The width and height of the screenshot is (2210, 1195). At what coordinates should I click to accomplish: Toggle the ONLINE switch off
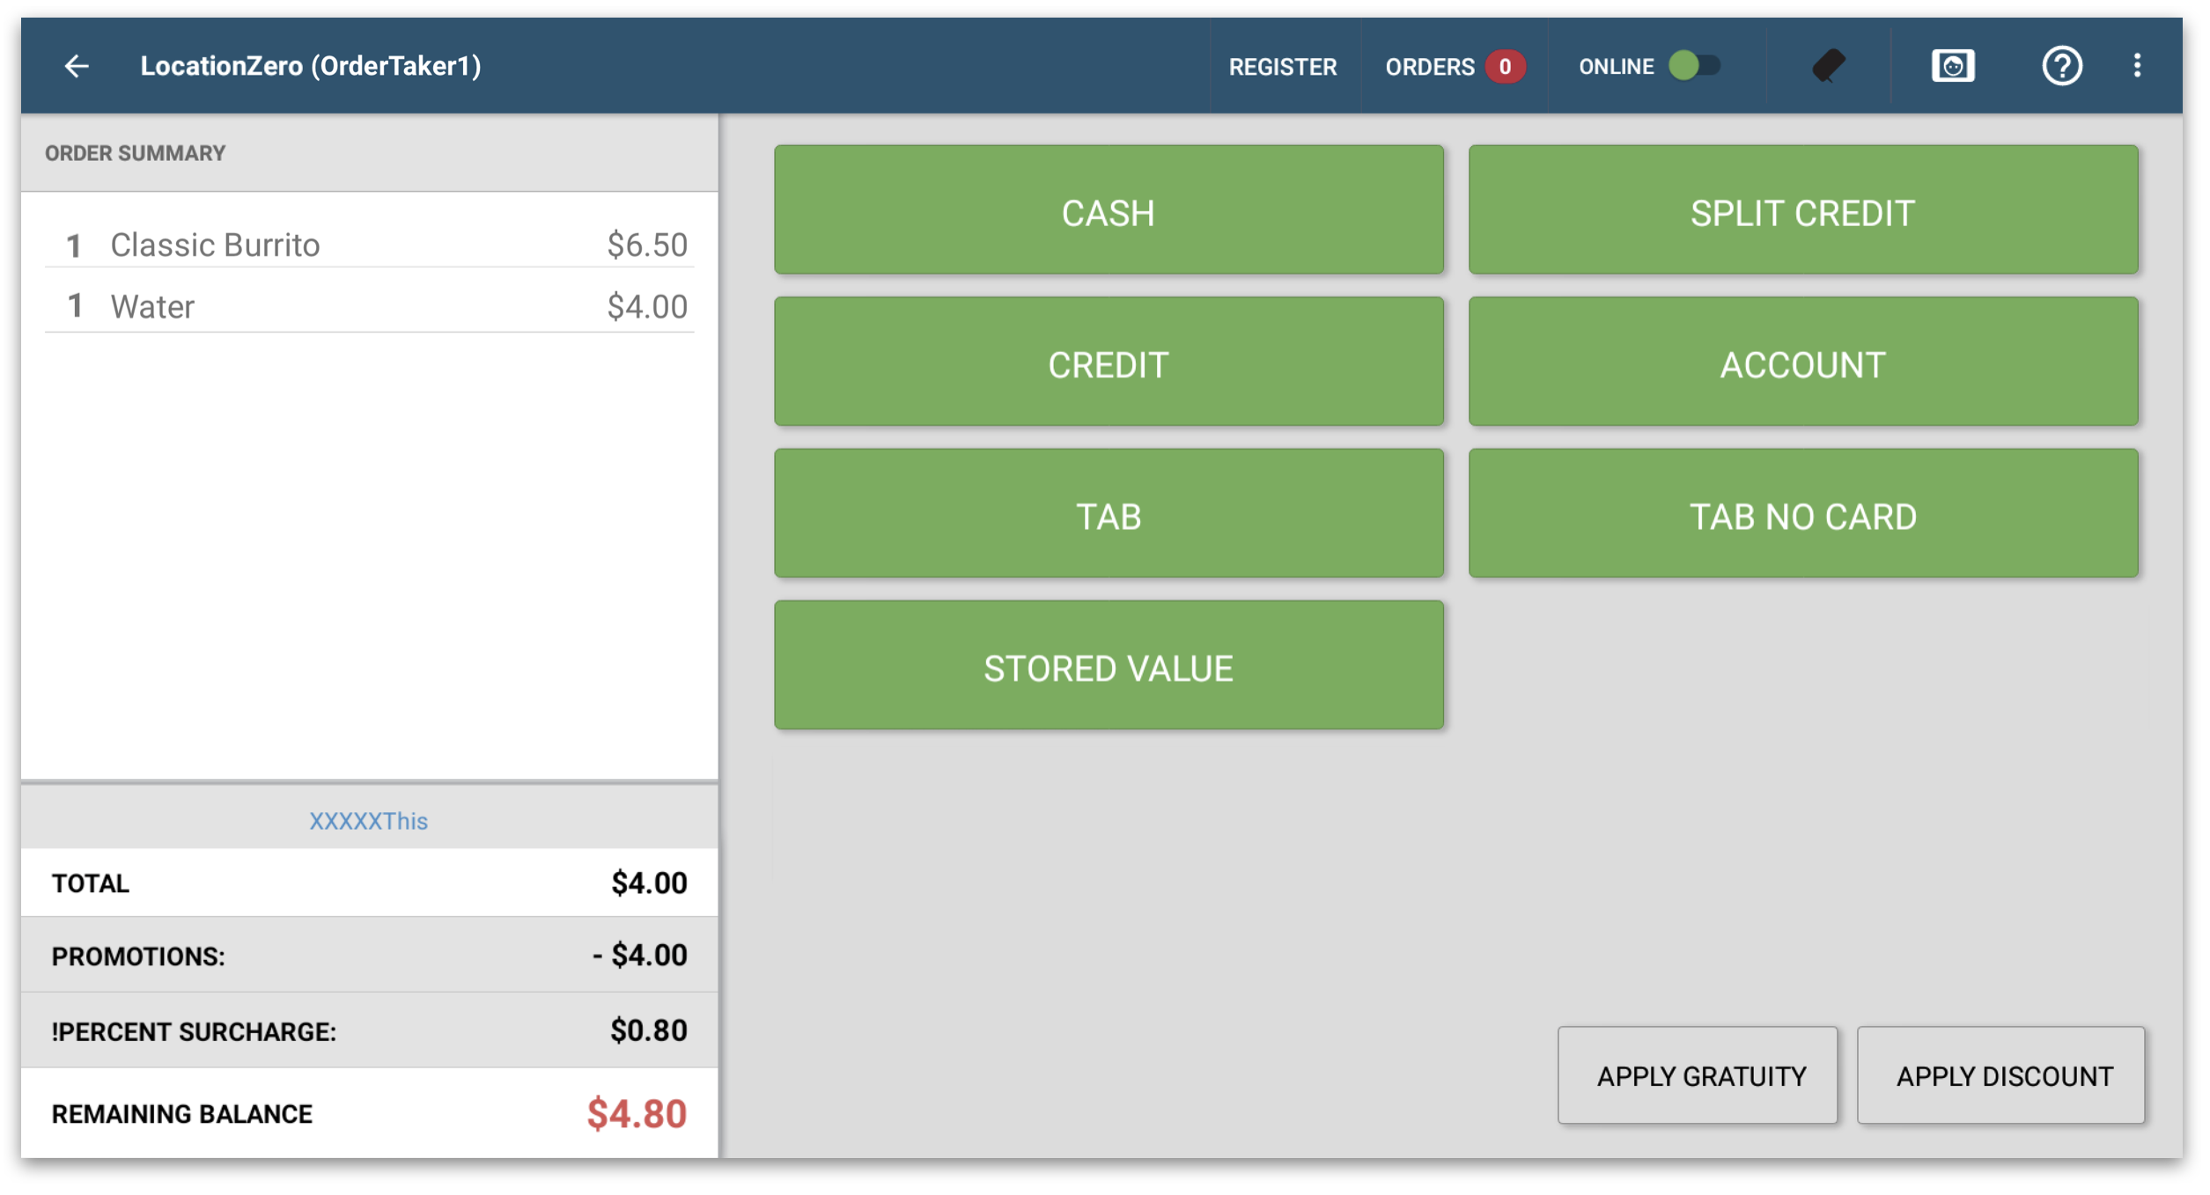(1693, 66)
